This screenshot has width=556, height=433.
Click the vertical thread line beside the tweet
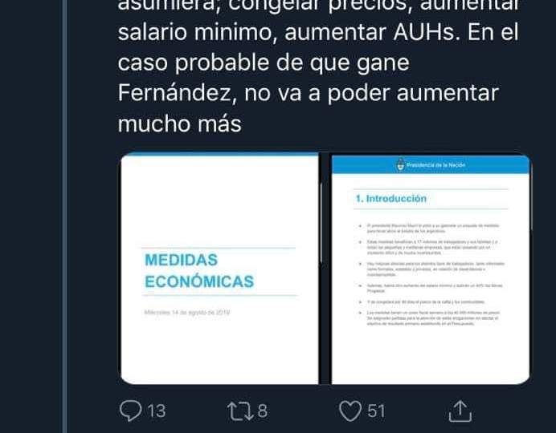coord(64,216)
